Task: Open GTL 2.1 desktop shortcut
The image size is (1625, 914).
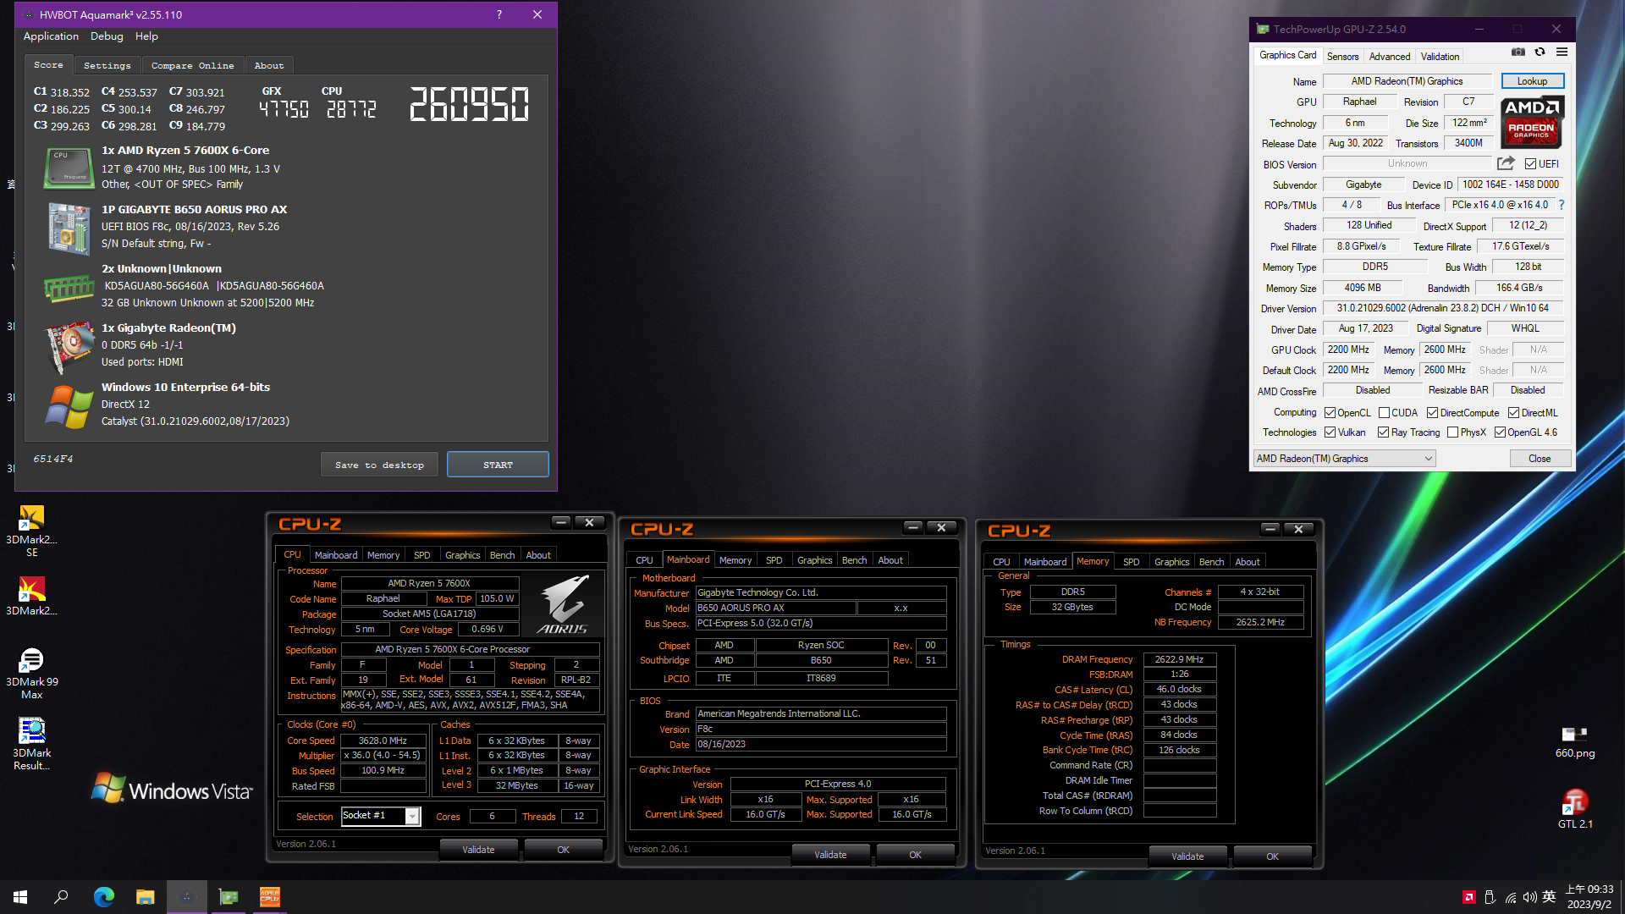Action: pos(1574,810)
